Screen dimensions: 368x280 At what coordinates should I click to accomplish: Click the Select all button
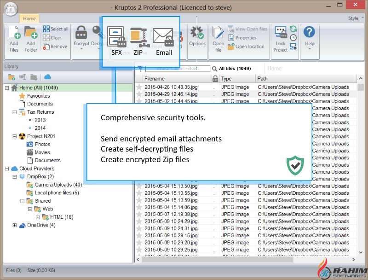(56, 29)
